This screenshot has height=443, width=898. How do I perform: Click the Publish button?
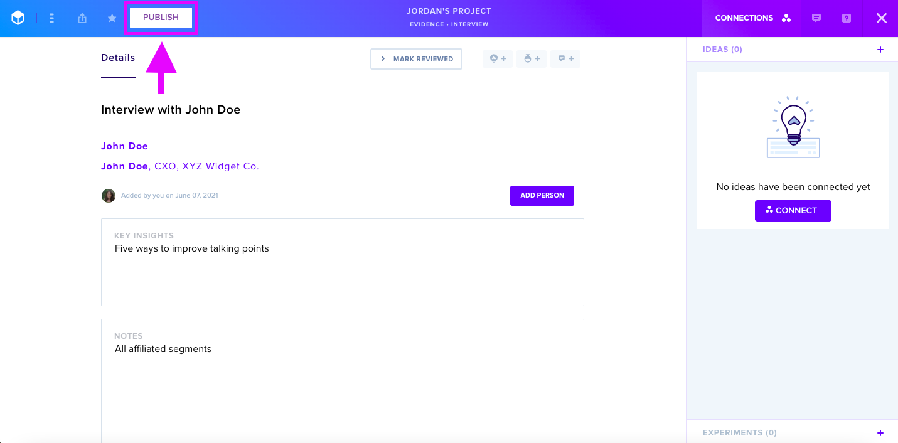click(161, 18)
